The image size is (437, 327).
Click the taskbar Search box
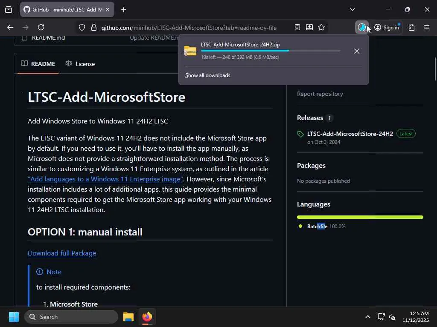(71, 317)
